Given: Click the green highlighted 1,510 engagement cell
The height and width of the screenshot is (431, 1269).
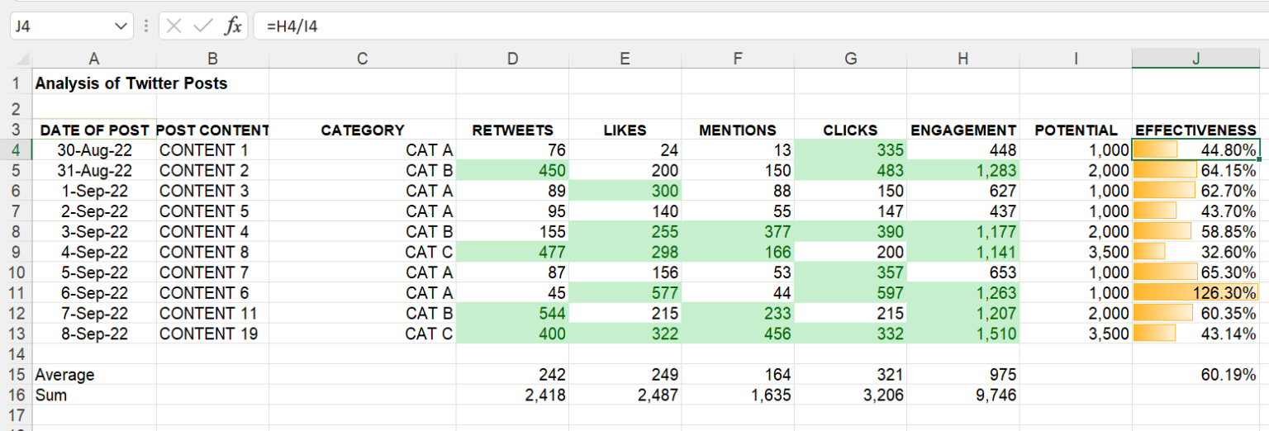Looking at the screenshot, I should pyautogui.click(x=963, y=334).
